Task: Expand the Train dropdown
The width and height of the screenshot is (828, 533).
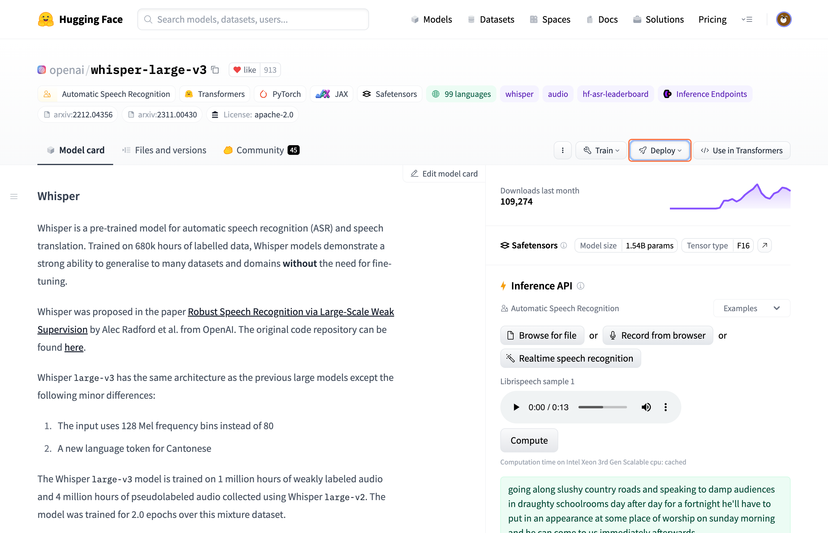Action: point(601,150)
